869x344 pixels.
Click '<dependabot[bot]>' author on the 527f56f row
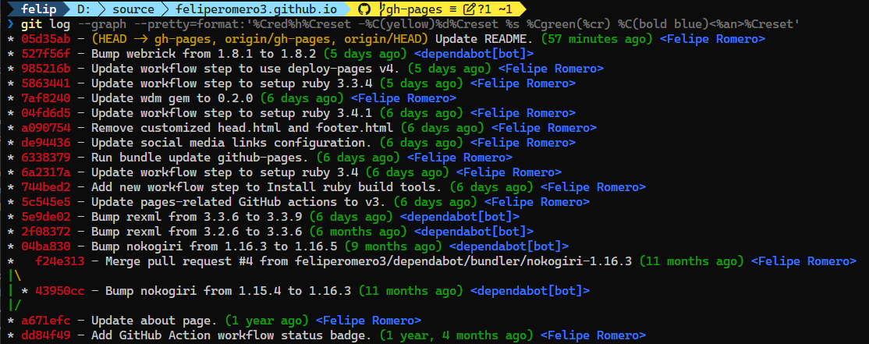point(474,54)
